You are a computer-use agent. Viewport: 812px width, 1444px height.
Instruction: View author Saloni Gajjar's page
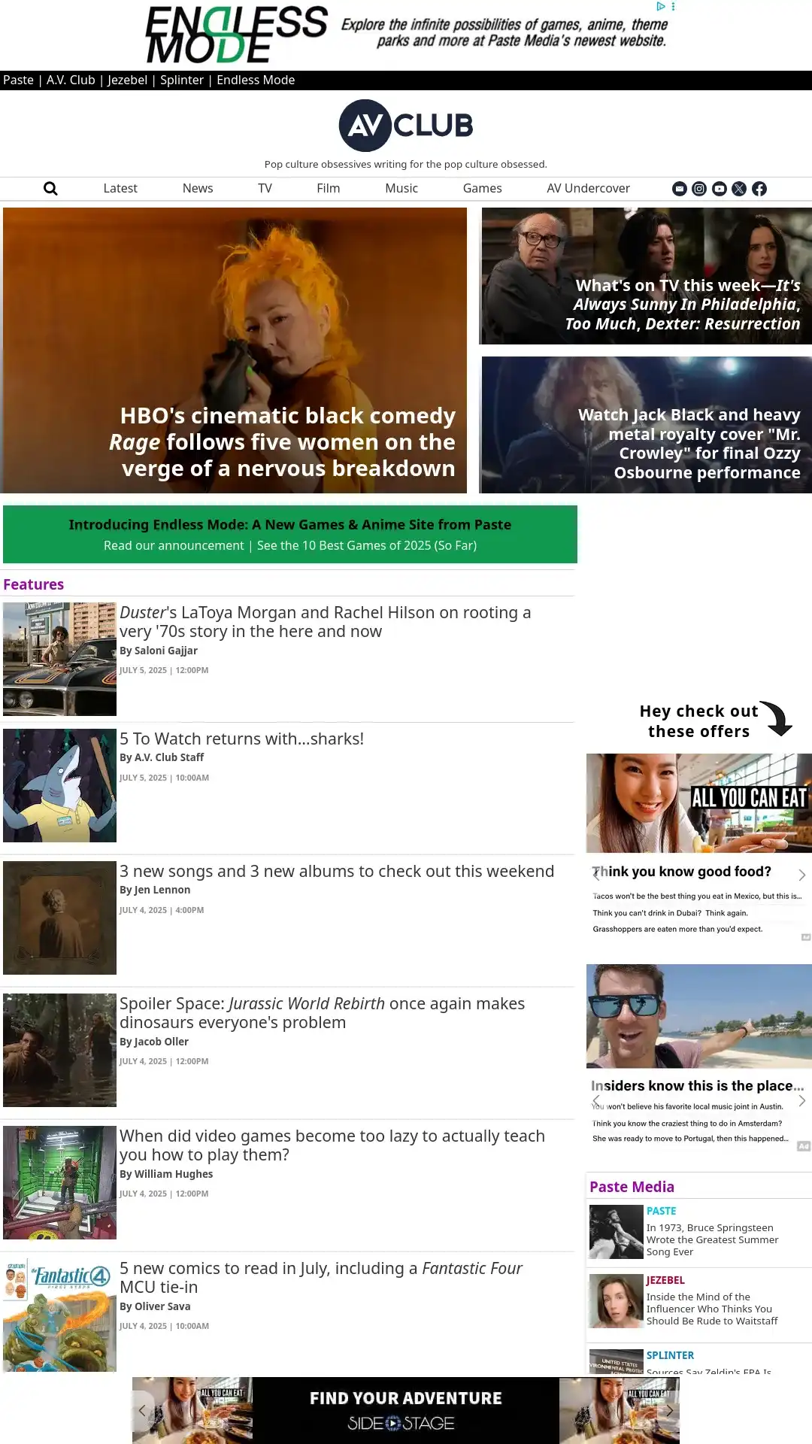[166, 651]
